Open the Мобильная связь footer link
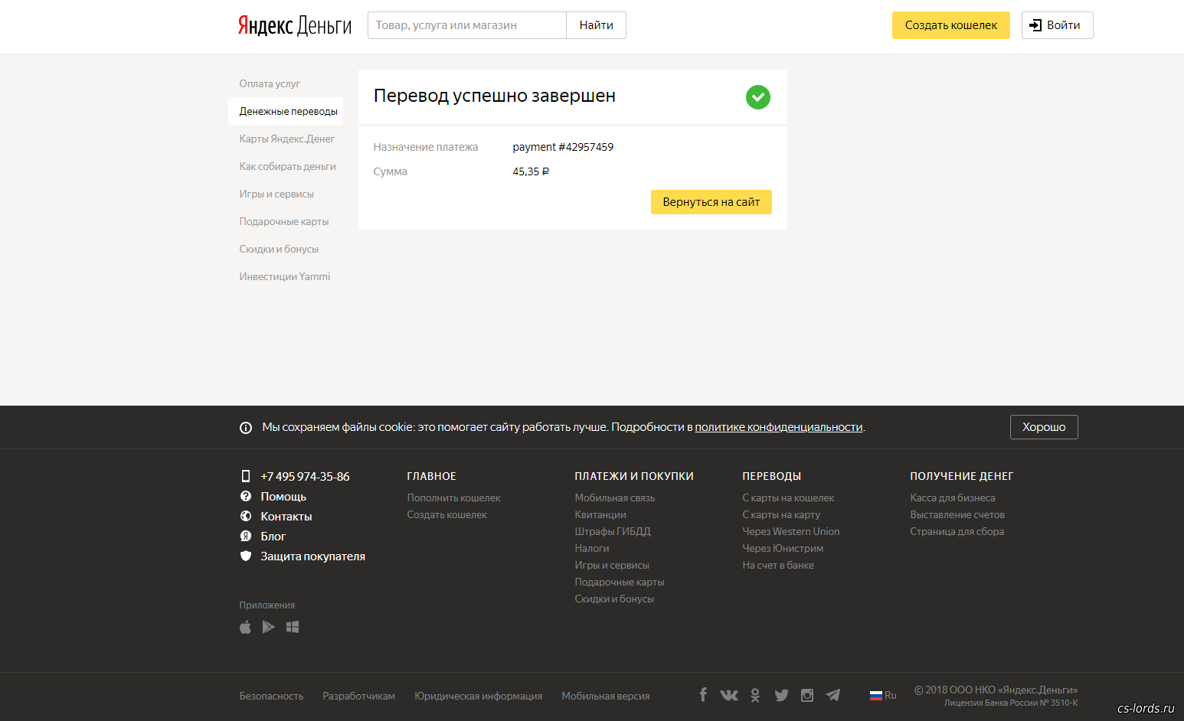 (615, 498)
